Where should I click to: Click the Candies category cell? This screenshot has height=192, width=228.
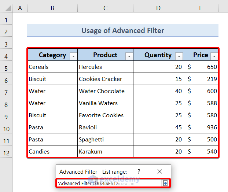tap(52, 152)
